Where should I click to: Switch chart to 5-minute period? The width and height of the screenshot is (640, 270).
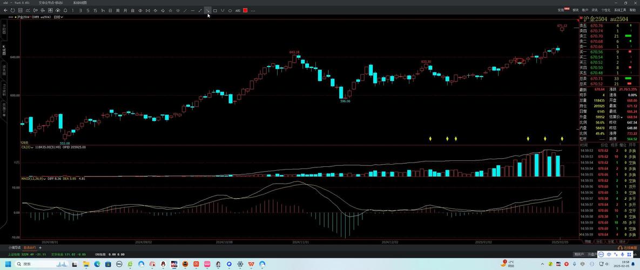pos(88,10)
